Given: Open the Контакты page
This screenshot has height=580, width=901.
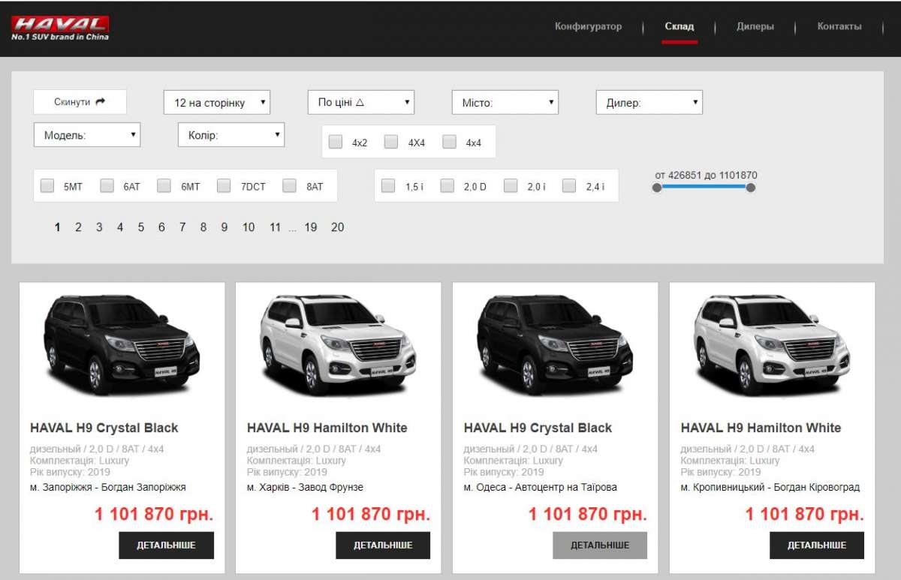Looking at the screenshot, I should pos(839,27).
